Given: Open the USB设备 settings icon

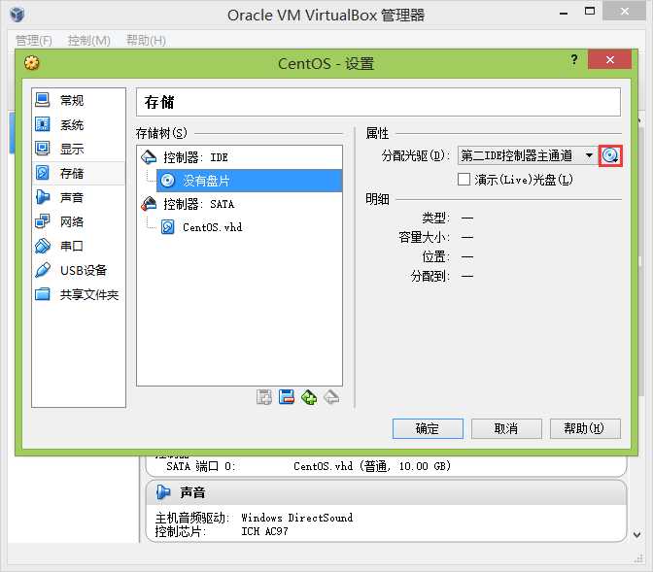Looking at the screenshot, I should point(43,270).
